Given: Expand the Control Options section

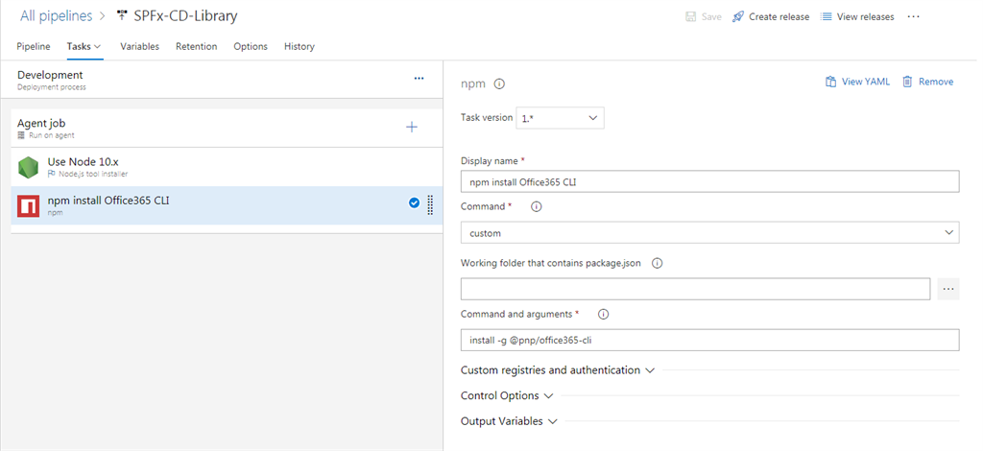Looking at the screenshot, I should [x=507, y=395].
